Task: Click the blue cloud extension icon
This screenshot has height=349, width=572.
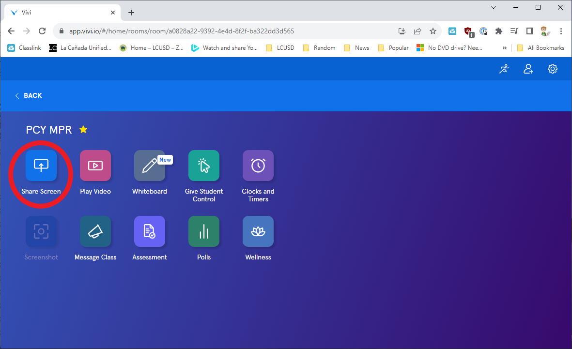Action: tap(452, 31)
